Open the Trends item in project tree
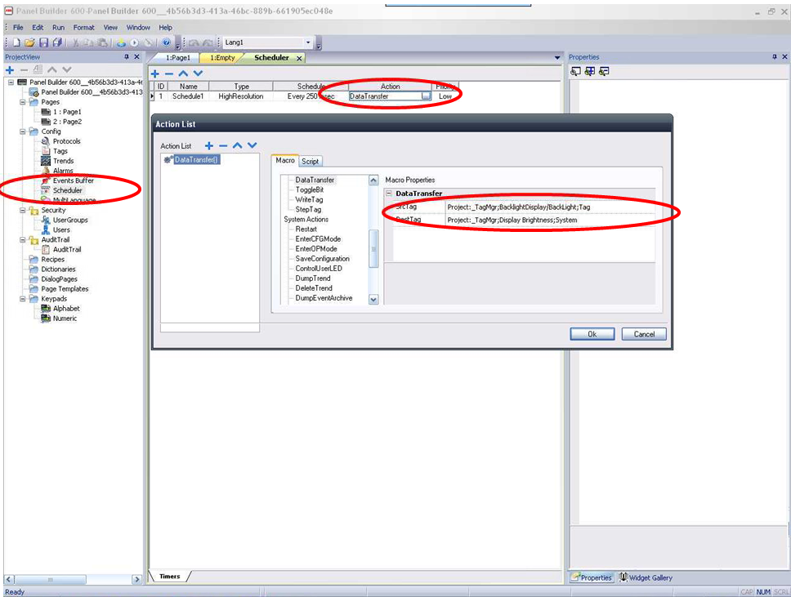 (x=63, y=161)
